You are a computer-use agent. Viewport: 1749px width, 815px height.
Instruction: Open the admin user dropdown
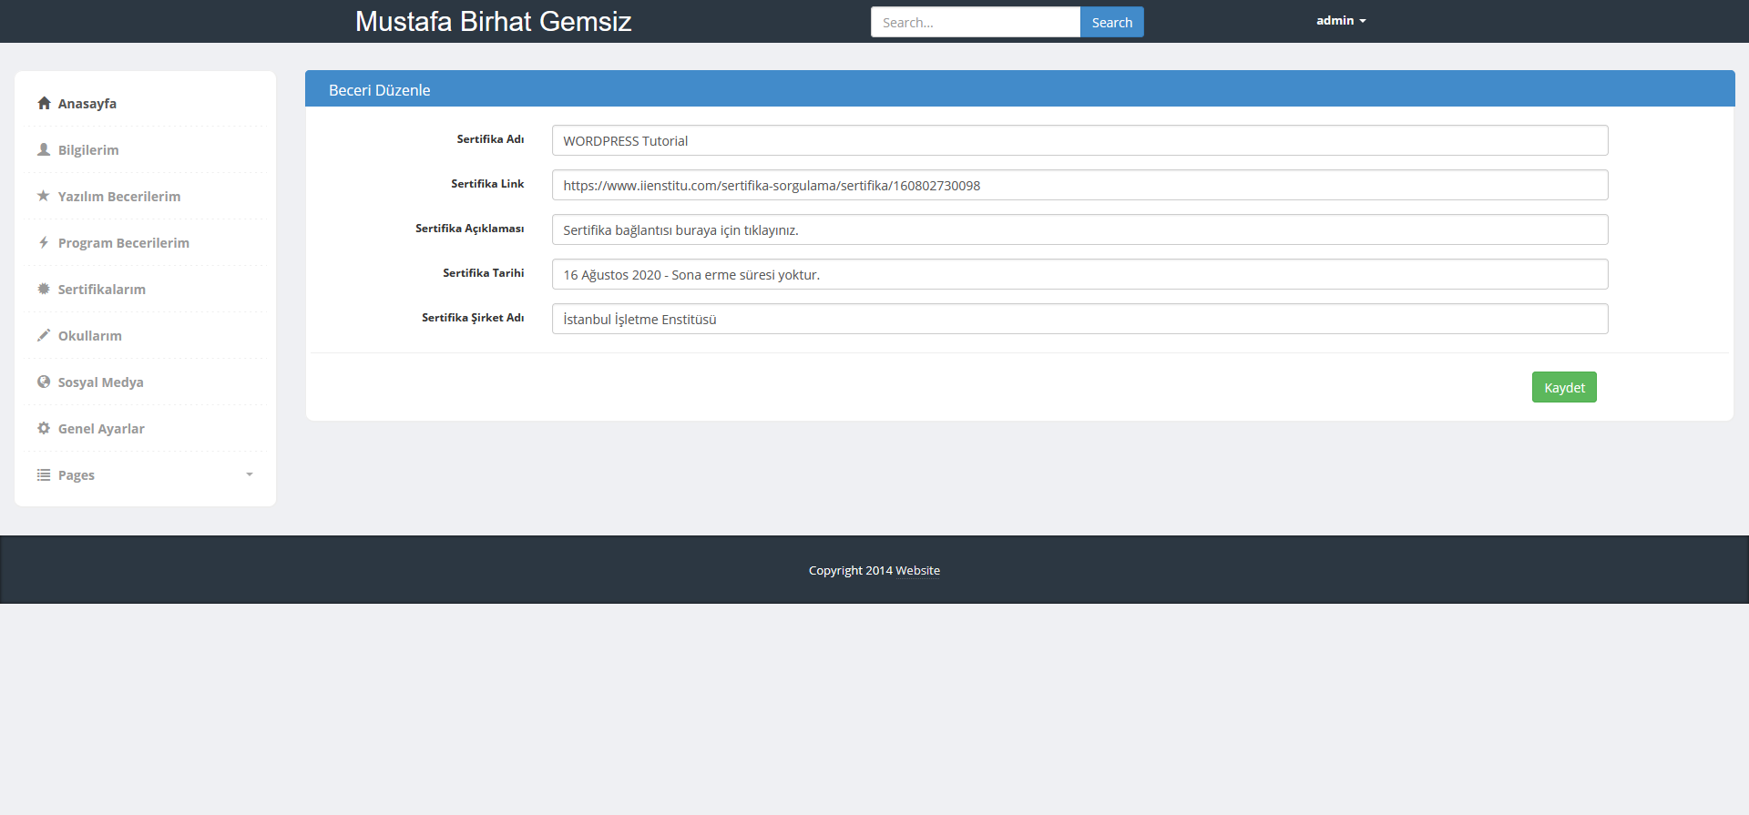point(1341,20)
